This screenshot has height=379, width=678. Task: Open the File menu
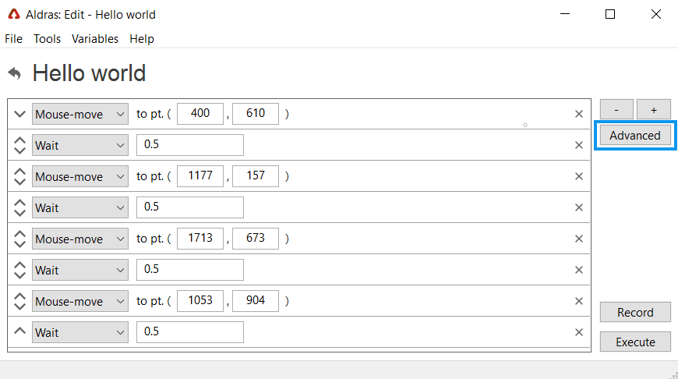pyautogui.click(x=13, y=39)
